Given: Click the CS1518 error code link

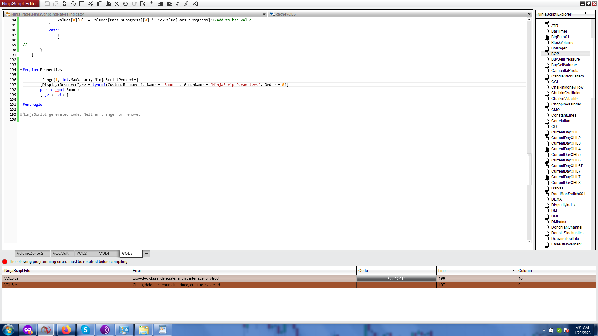Looking at the screenshot, I should (x=396, y=278).
